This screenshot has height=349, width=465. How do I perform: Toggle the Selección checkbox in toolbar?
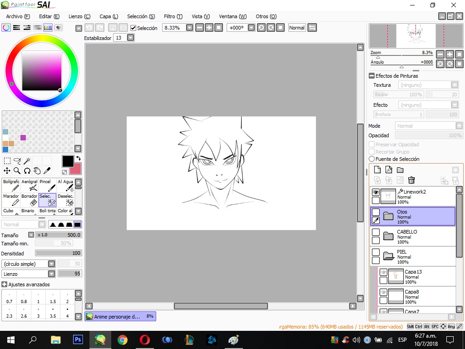[134, 28]
